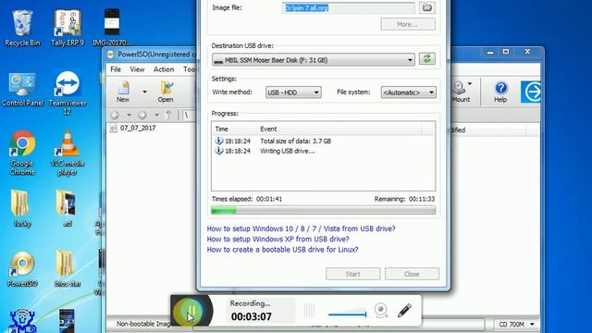The height and width of the screenshot is (333, 592).
Task: Click the back navigation arrow in PowerISO
Action: coord(115,115)
